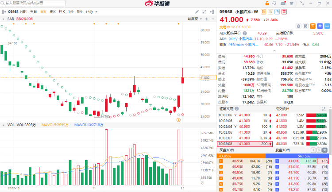Collapse the ADR info section chevron
The width and height of the screenshot is (332, 192).
coord(274,50)
